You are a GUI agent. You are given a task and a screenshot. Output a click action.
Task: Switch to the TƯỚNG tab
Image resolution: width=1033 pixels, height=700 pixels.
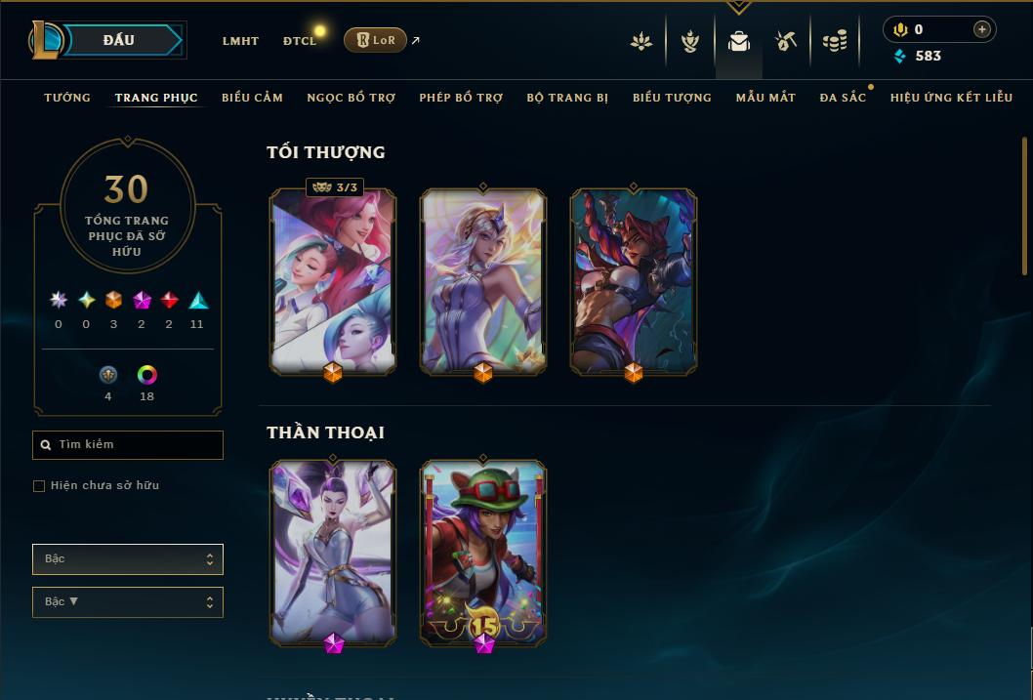(x=67, y=98)
